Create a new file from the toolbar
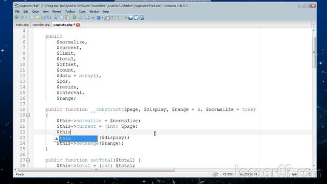The height and width of the screenshot is (184, 327). coord(32,18)
